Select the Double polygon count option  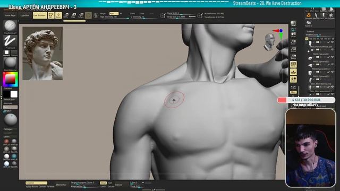coord(111,186)
